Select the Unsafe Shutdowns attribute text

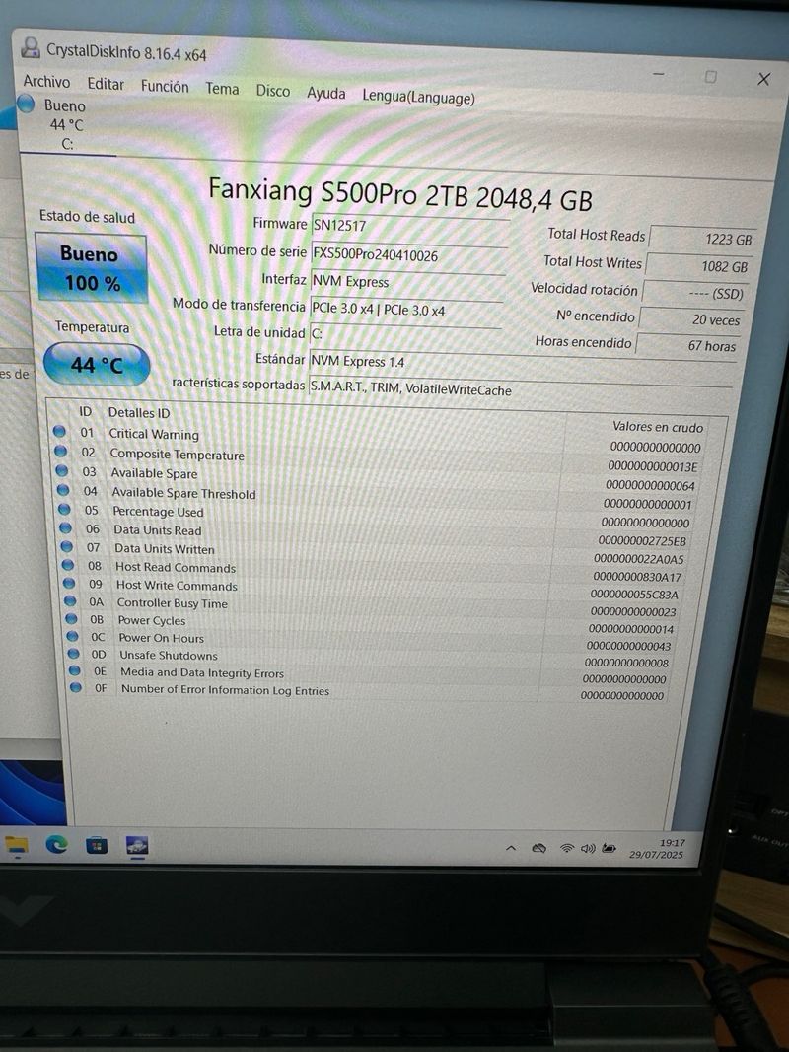pyautogui.click(x=169, y=655)
